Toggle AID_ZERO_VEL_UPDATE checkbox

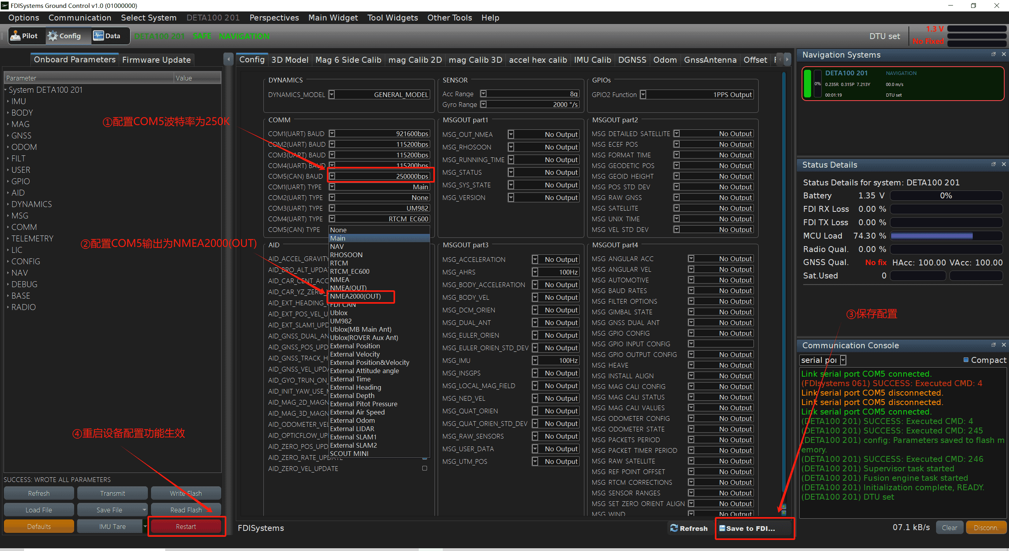(x=425, y=468)
